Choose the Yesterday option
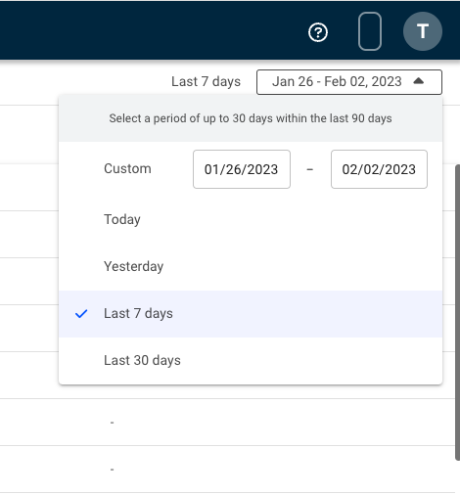This screenshot has width=460, height=495. (x=251, y=266)
